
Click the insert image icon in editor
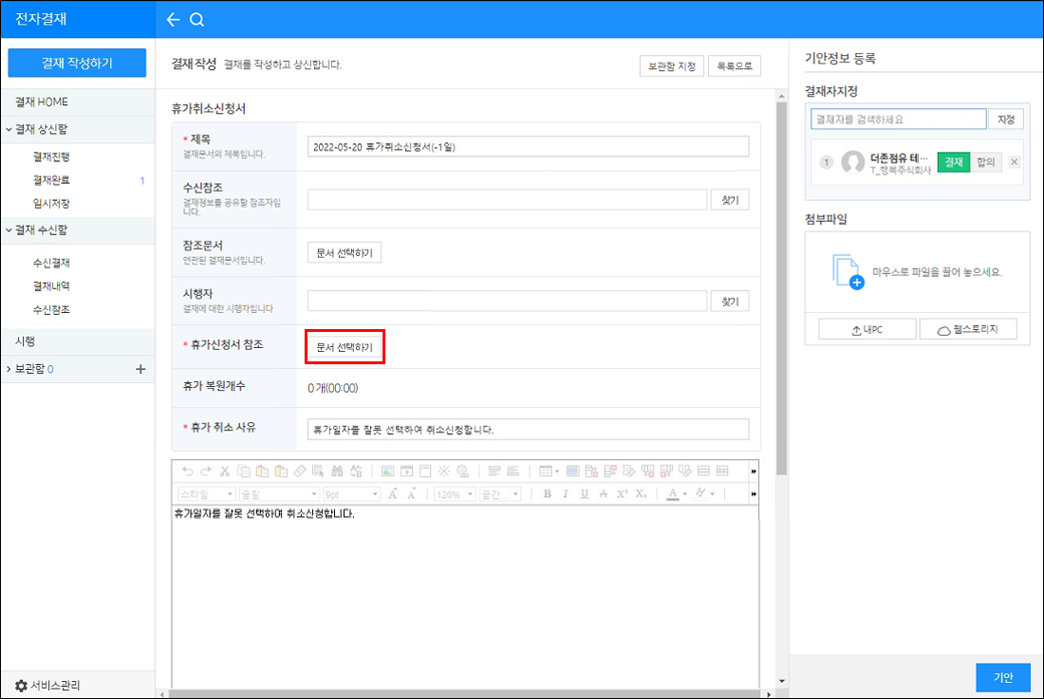point(386,470)
